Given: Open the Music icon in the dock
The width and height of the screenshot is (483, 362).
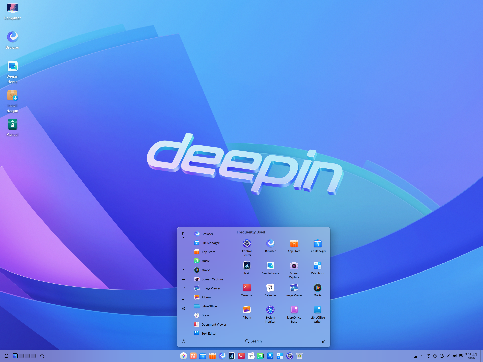Looking at the screenshot, I should [x=260, y=356].
